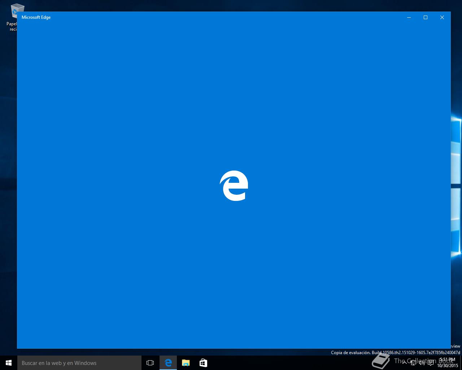
Task: Open the Action Center notifications icon
Action: [x=431, y=363]
